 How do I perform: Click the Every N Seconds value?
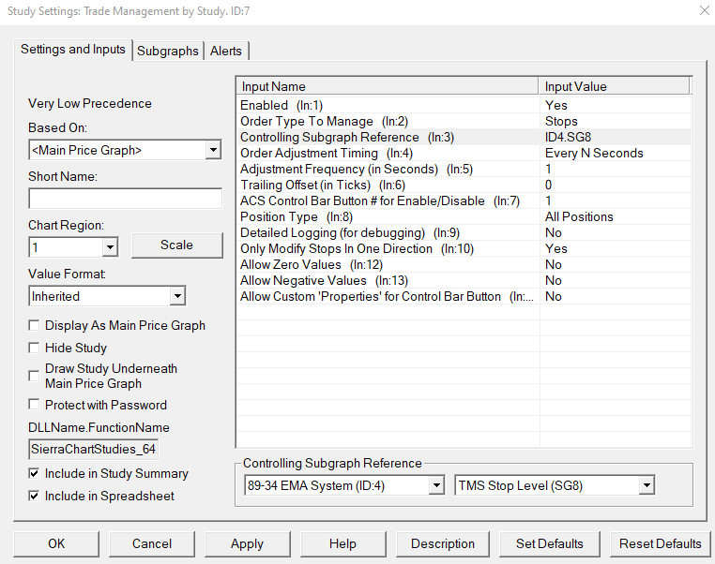point(594,153)
